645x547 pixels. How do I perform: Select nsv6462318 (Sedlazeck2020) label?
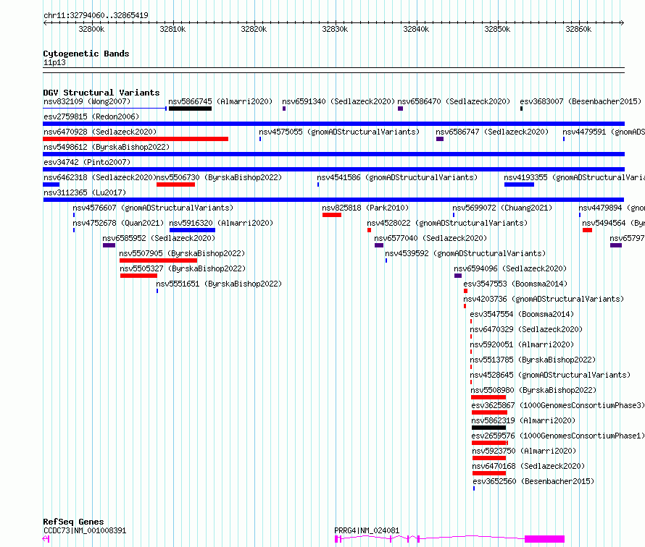[x=100, y=177]
